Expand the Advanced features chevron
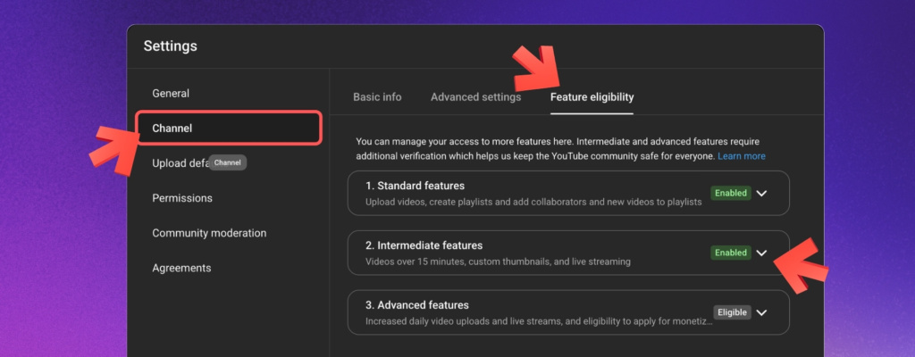The width and height of the screenshot is (915, 357). [761, 312]
